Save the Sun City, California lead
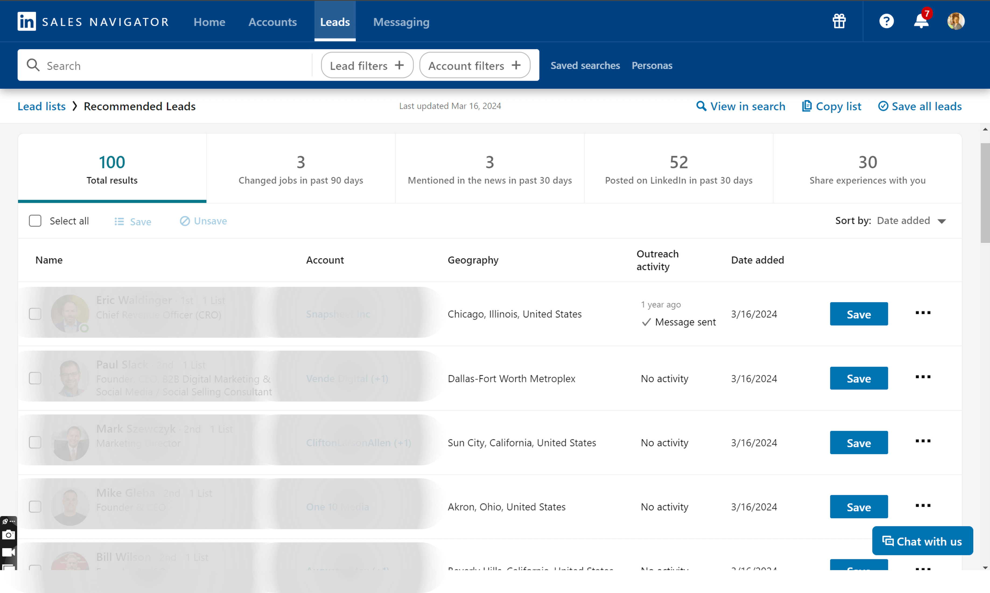Viewport: 990px width, 593px height. [x=859, y=443]
